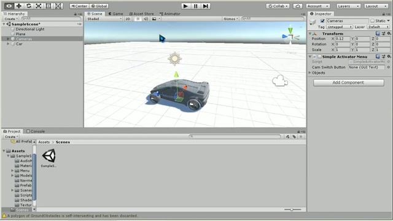Select the Move tool
This screenshot has width=393, height=221.
click(18, 6)
